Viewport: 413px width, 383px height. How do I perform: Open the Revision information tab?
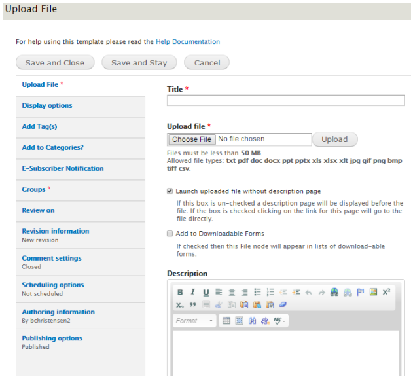coord(81,235)
